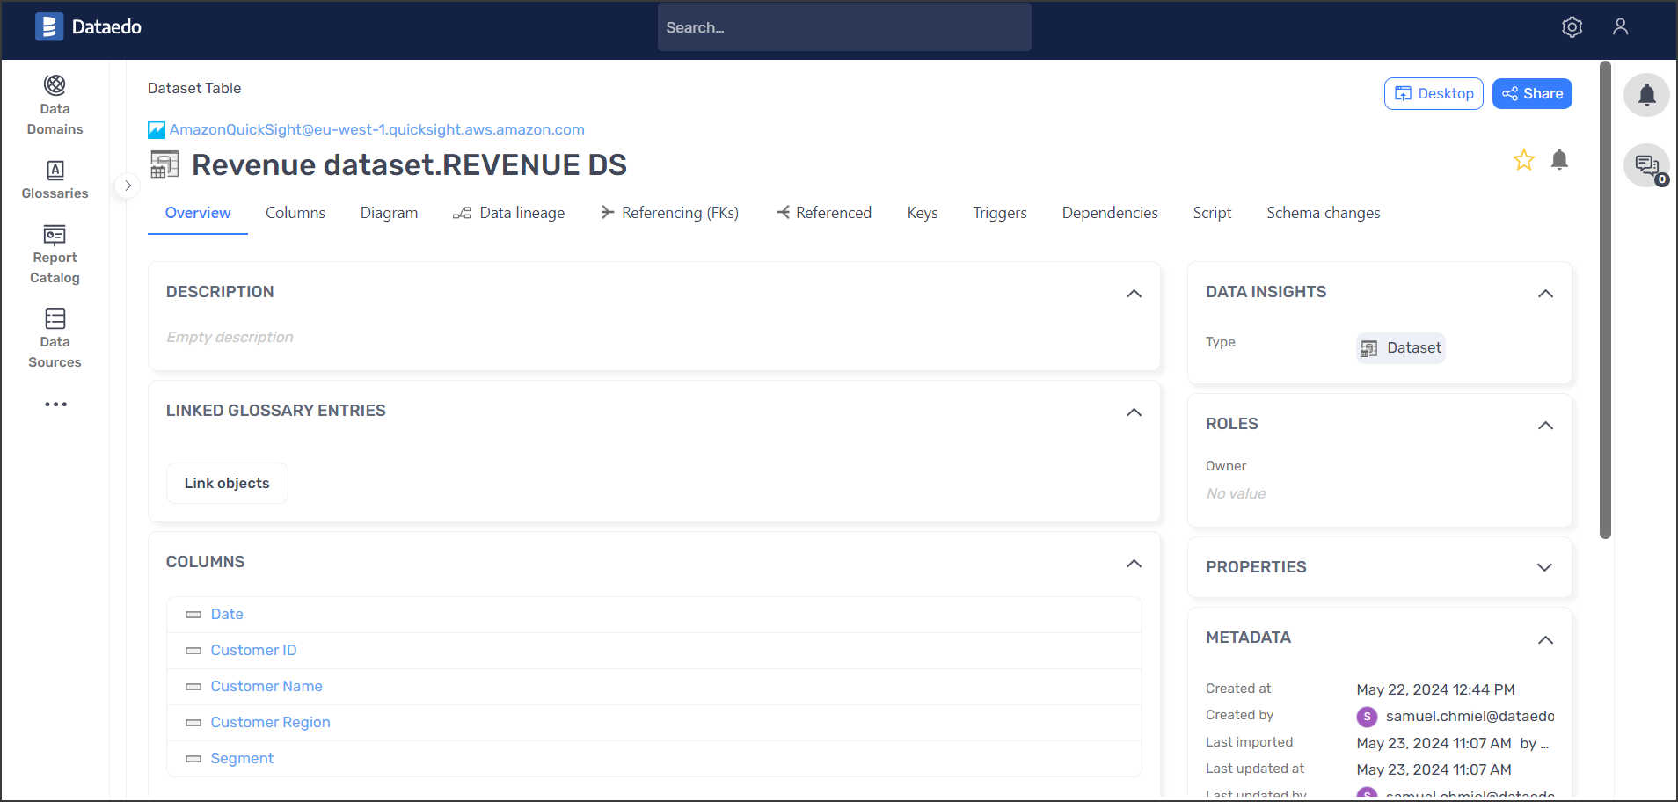This screenshot has width=1678, height=802.
Task: Click the Segment column icon
Action: pyautogui.click(x=193, y=759)
